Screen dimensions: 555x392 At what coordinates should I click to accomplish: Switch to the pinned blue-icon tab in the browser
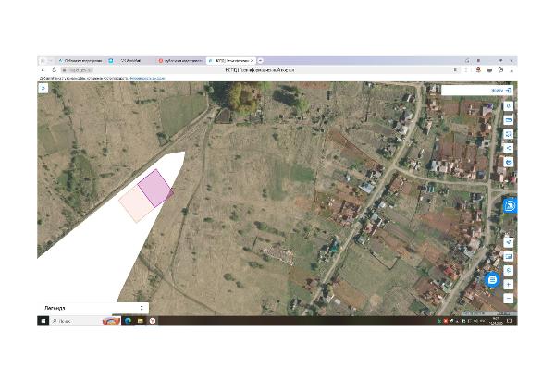coord(111,61)
